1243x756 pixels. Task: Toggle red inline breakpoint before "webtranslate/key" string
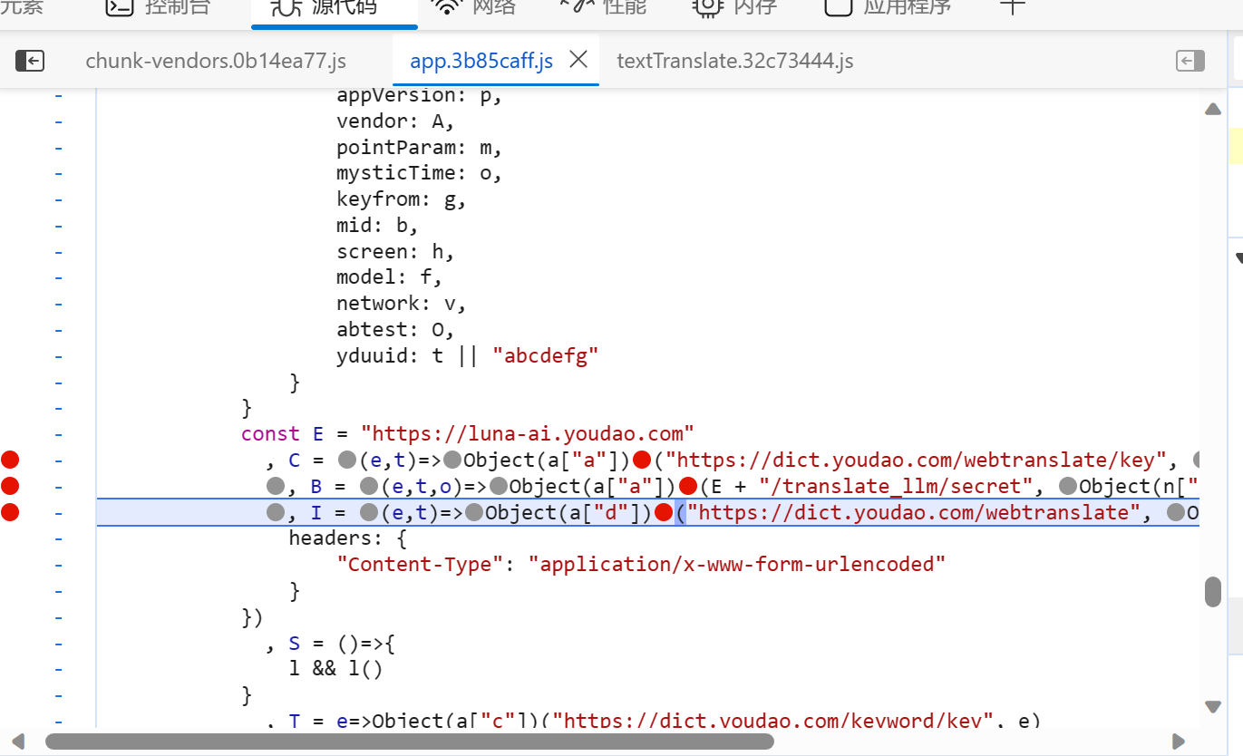(643, 460)
